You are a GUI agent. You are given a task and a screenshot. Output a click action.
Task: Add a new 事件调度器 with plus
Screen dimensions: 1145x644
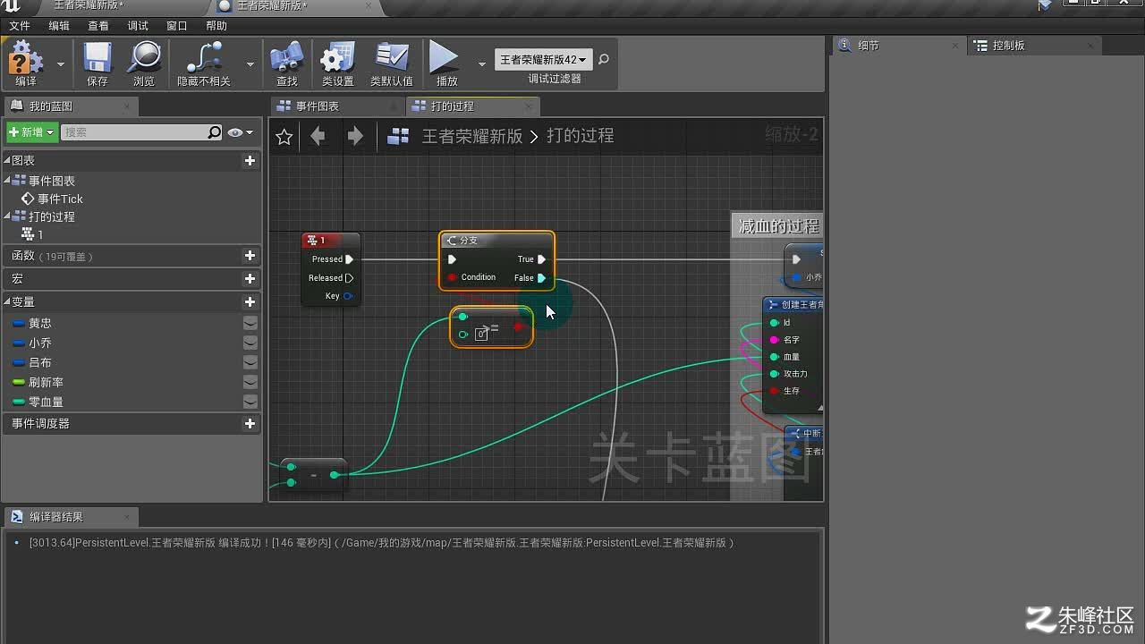coord(250,424)
